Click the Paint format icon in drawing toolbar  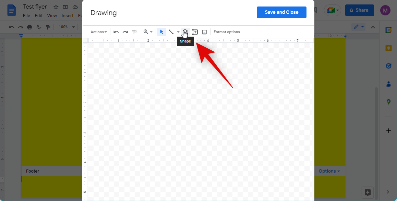click(134, 32)
